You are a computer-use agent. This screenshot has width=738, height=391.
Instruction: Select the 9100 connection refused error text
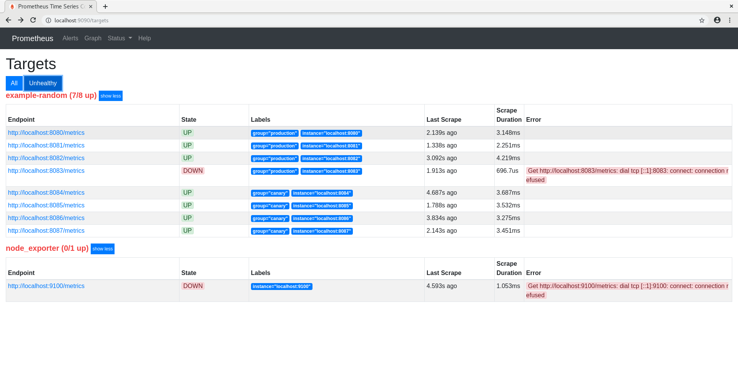(x=627, y=291)
